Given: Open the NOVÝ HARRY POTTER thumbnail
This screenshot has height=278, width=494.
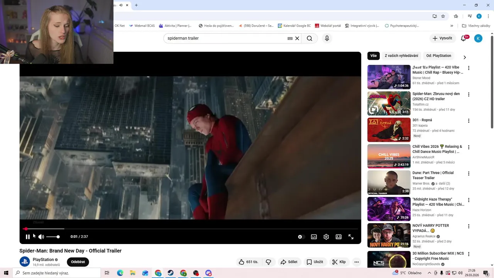Looking at the screenshot, I should coord(389,236).
